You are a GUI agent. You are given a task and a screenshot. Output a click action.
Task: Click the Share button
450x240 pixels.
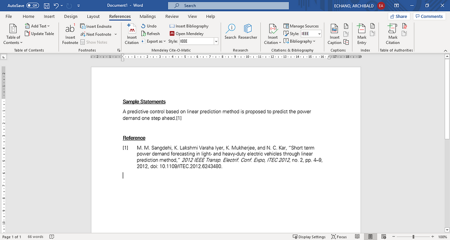[398, 16]
